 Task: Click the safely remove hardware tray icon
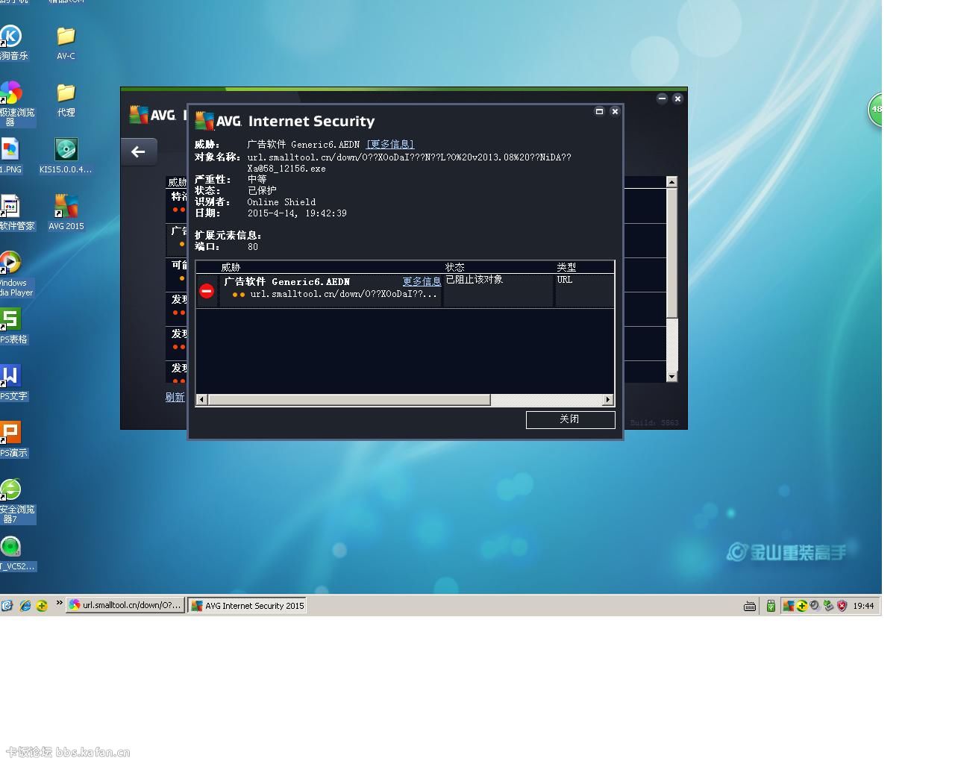point(828,606)
